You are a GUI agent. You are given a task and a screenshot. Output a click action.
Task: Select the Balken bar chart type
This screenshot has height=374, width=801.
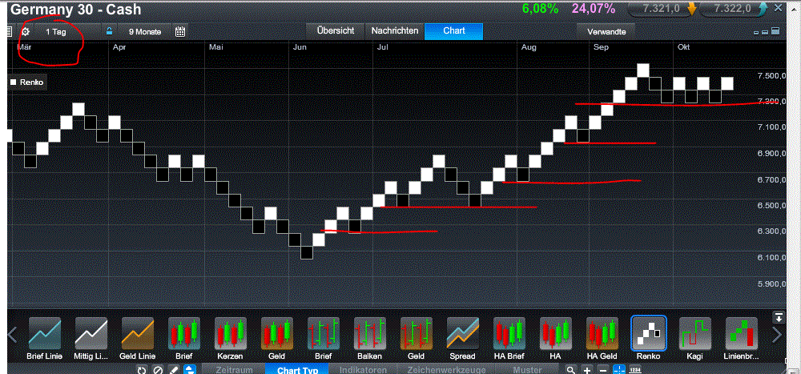[370, 332]
